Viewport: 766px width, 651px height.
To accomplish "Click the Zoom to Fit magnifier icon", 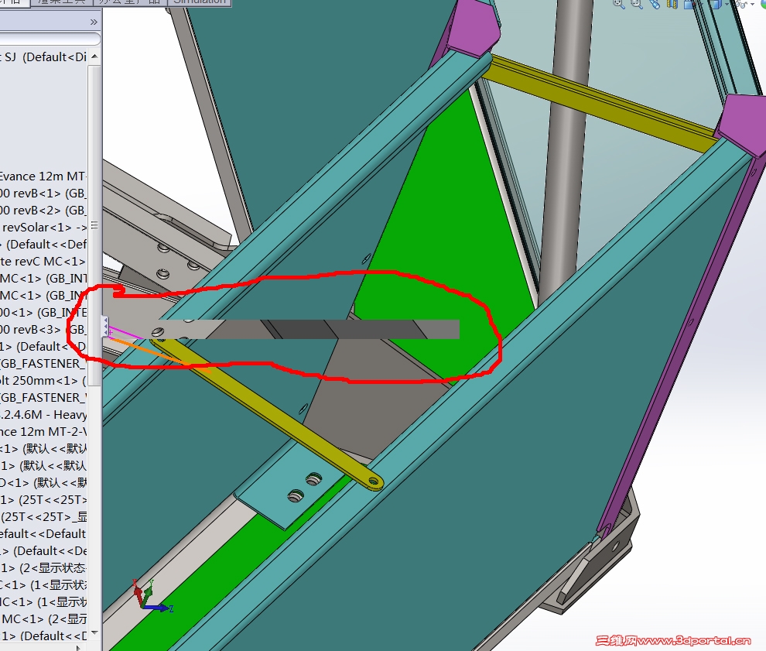I will click(619, 4).
